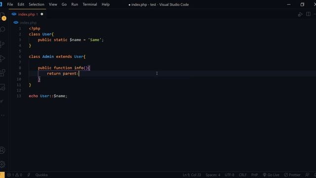Screen dimensions: 316x178
Task: Select the index.php editor tab
Action: click(27, 14)
